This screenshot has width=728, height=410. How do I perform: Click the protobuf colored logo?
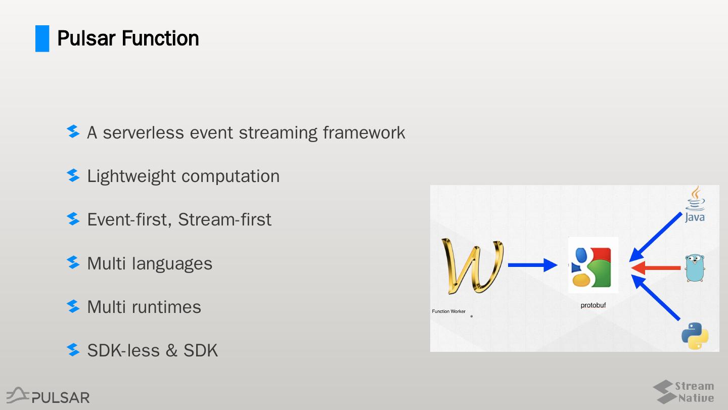(593, 265)
